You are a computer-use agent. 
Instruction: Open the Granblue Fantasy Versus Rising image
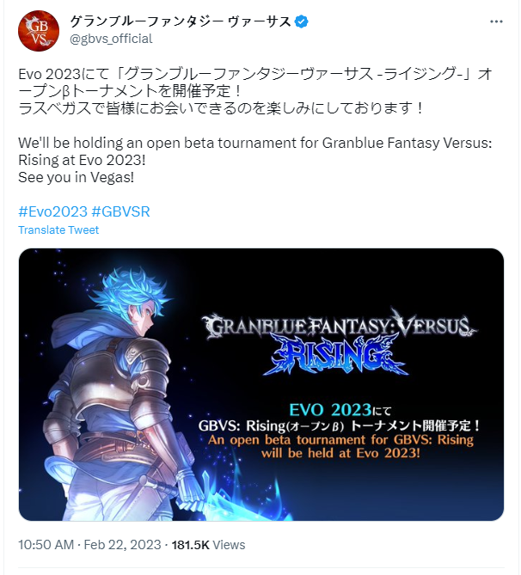[x=261, y=384]
